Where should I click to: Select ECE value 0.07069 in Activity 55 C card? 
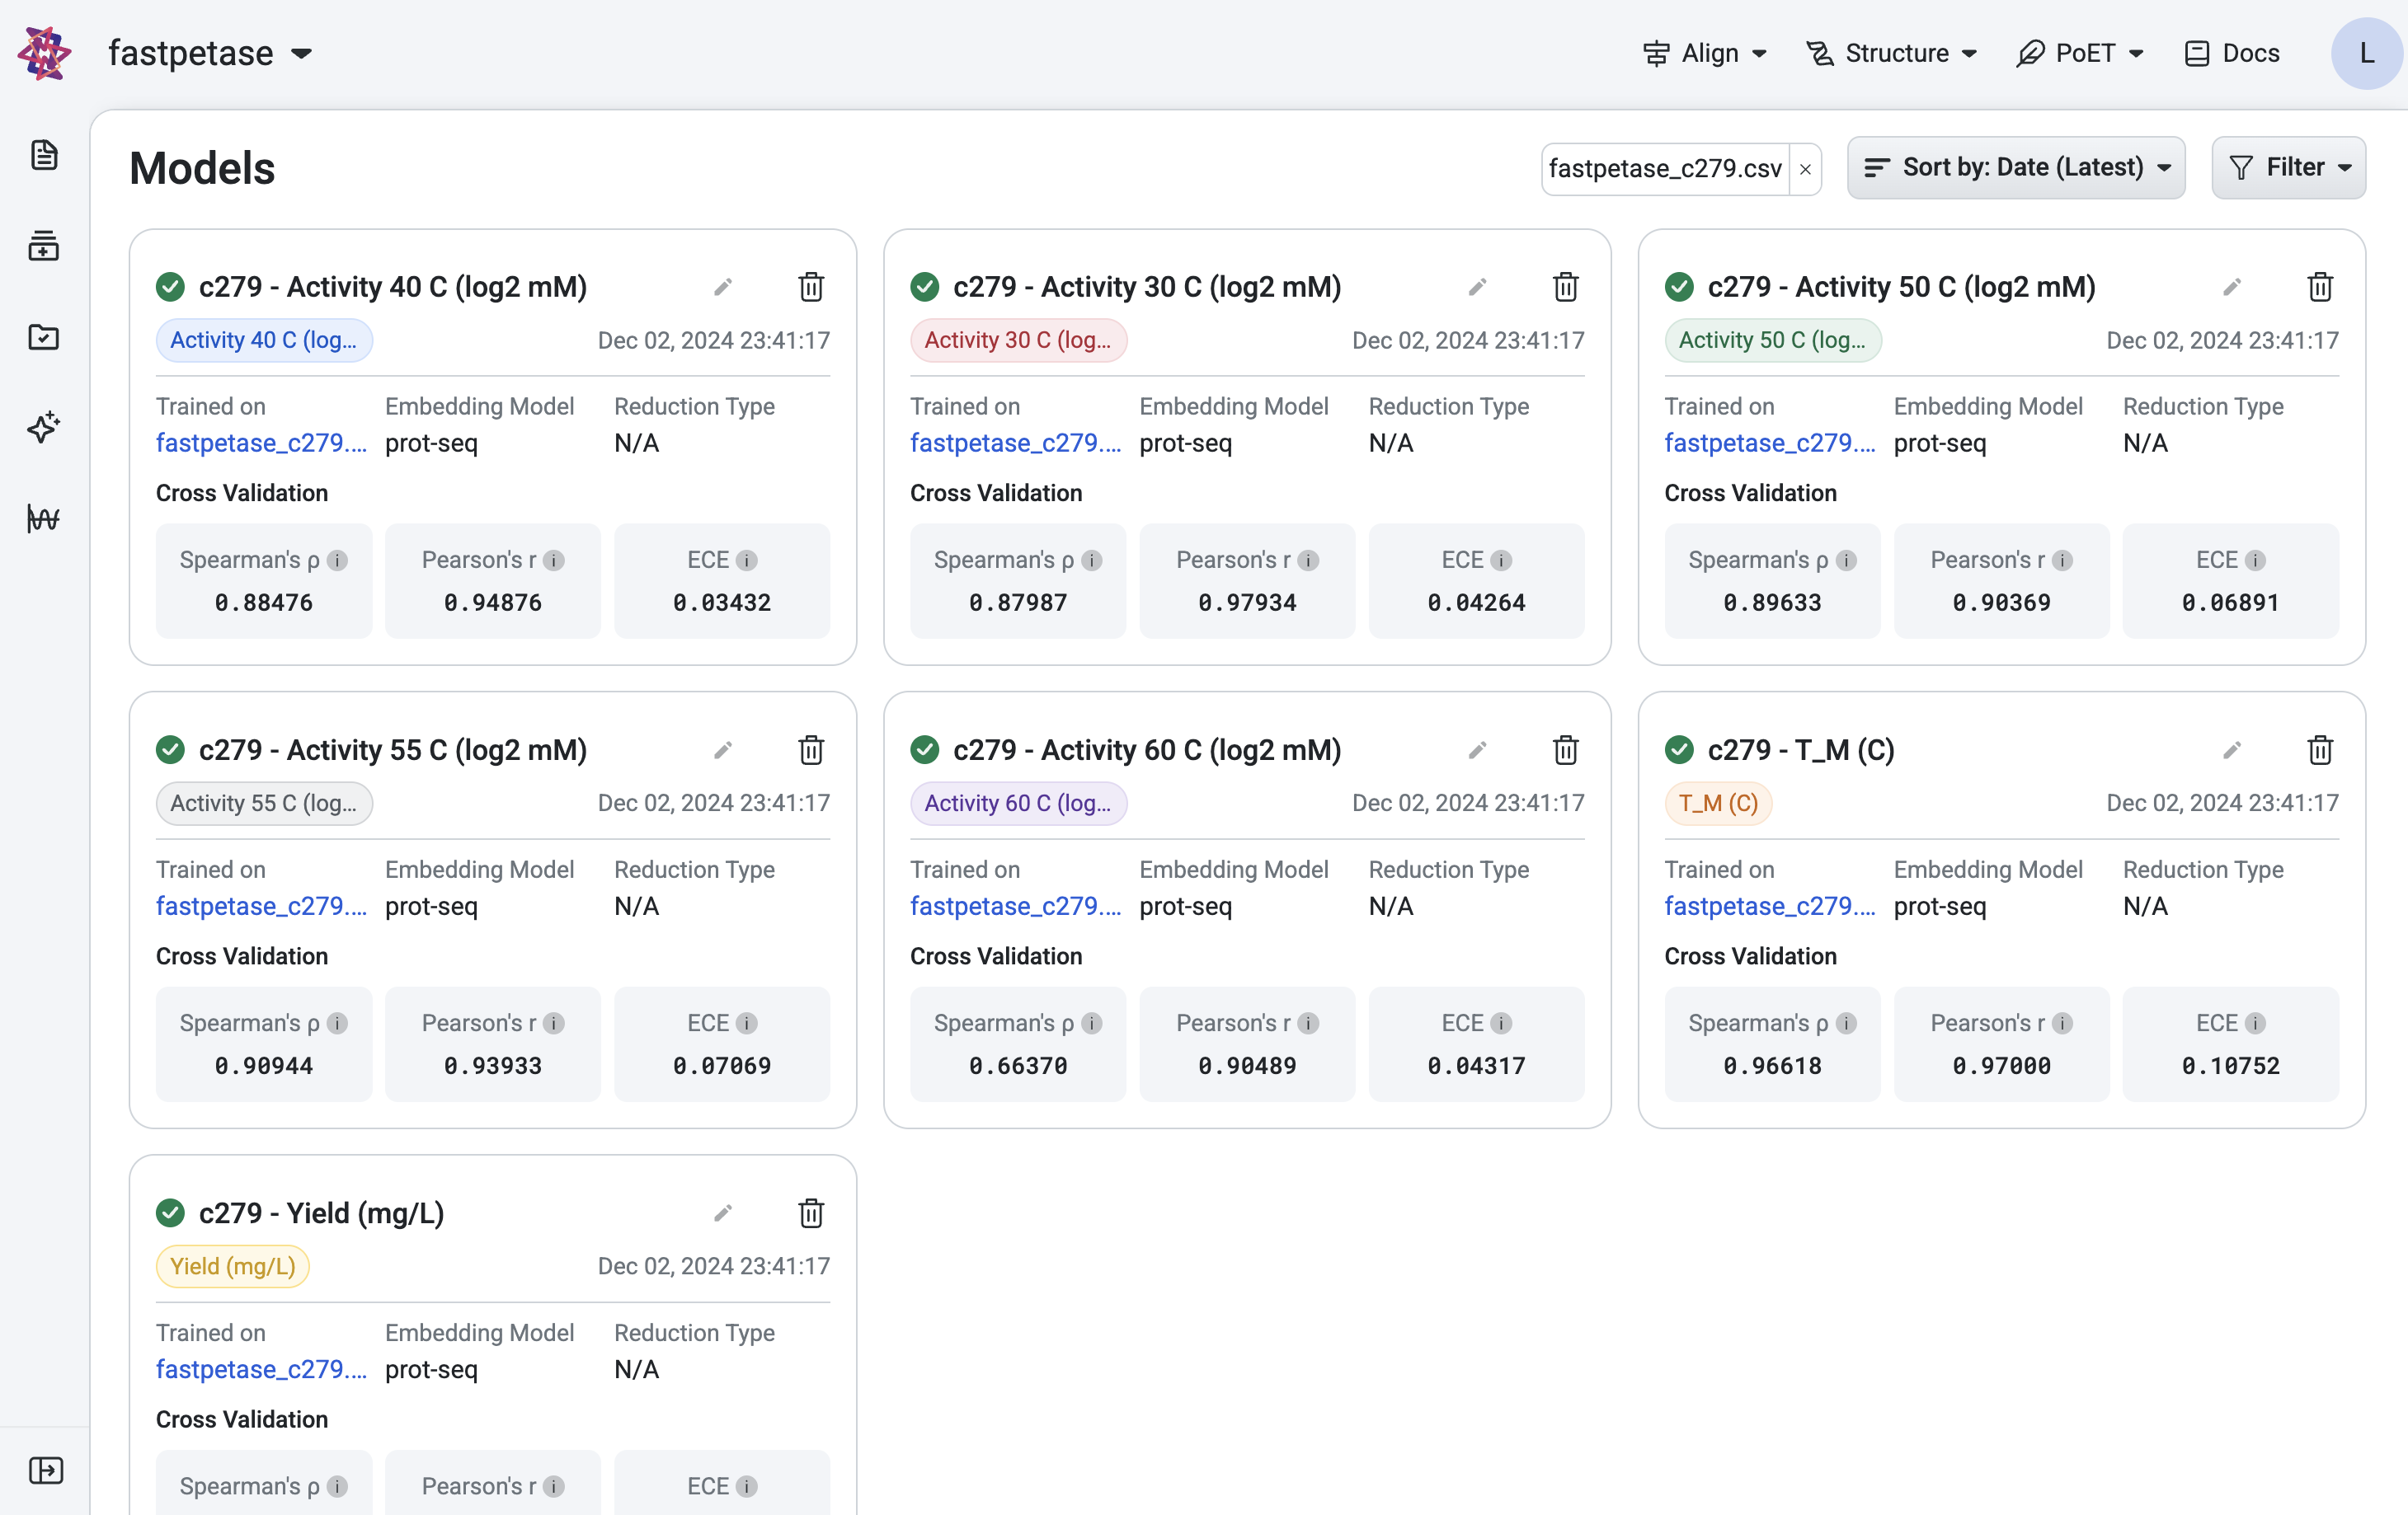pos(722,1065)
